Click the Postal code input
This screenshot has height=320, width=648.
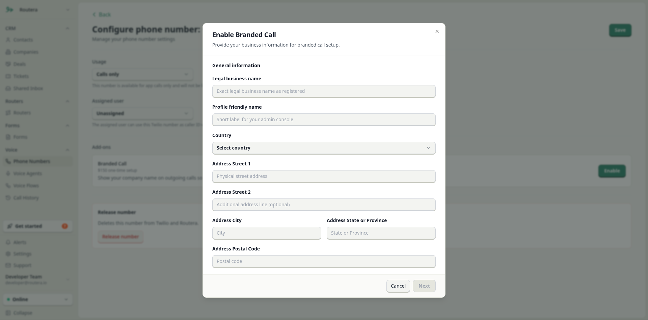[324, 261]
